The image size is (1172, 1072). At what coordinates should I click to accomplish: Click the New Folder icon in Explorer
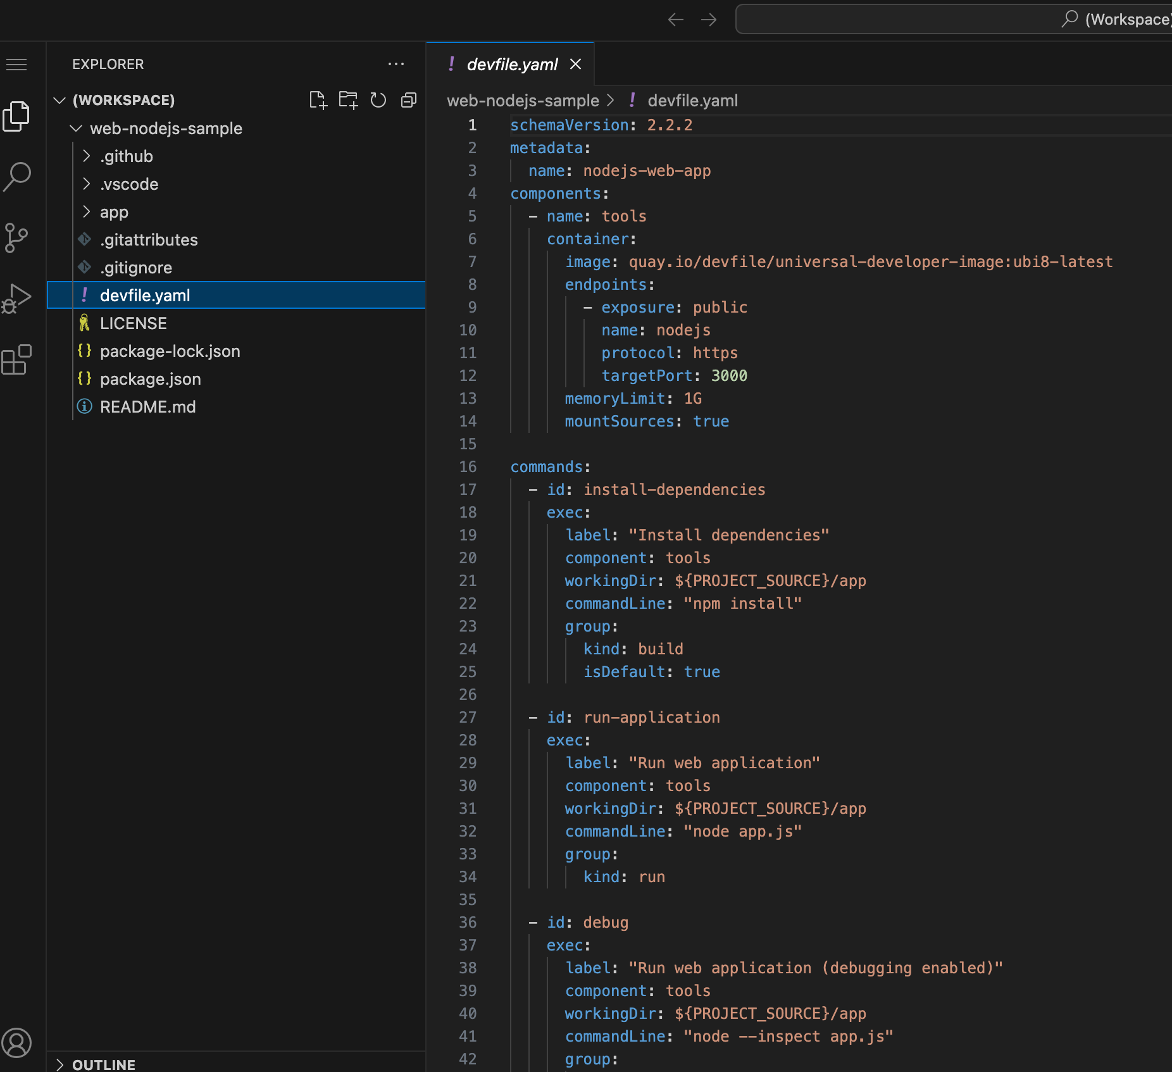(348, 100)
